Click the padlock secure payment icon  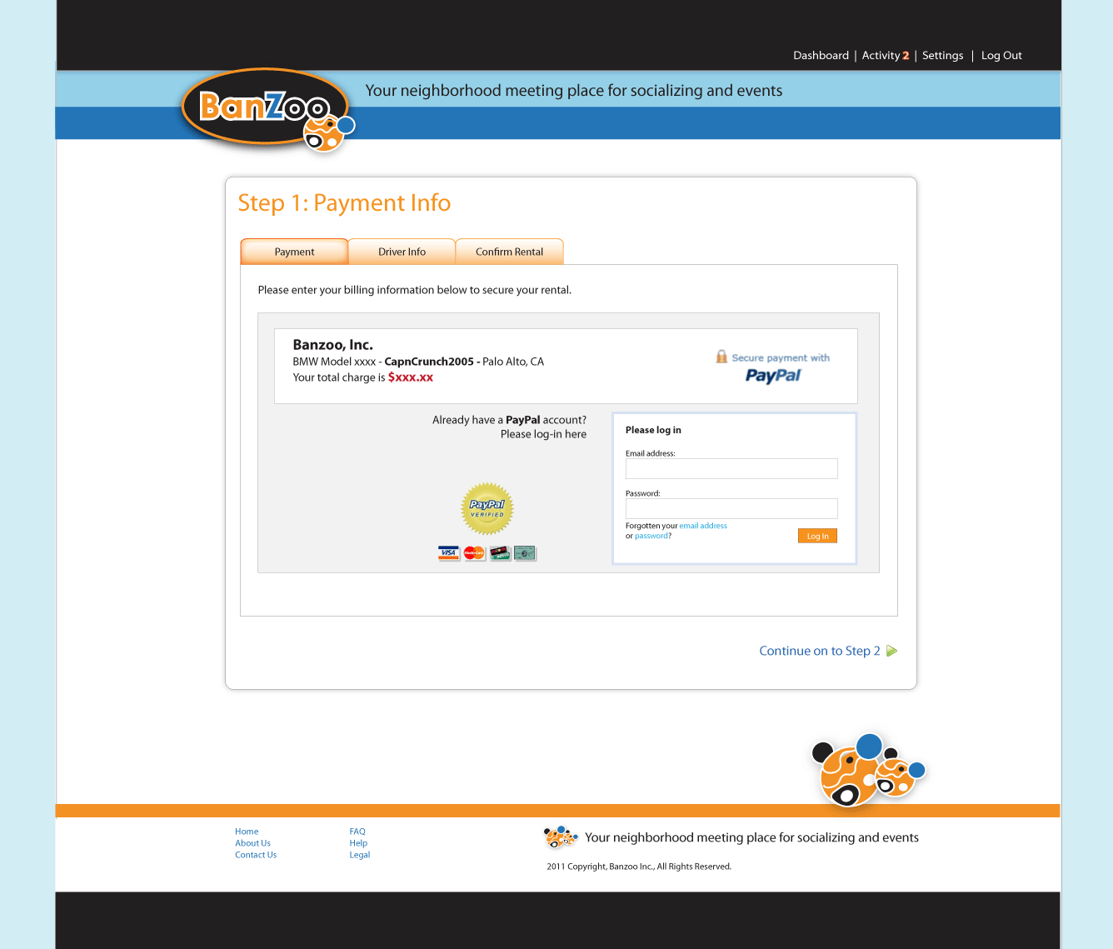click(721, 357)
